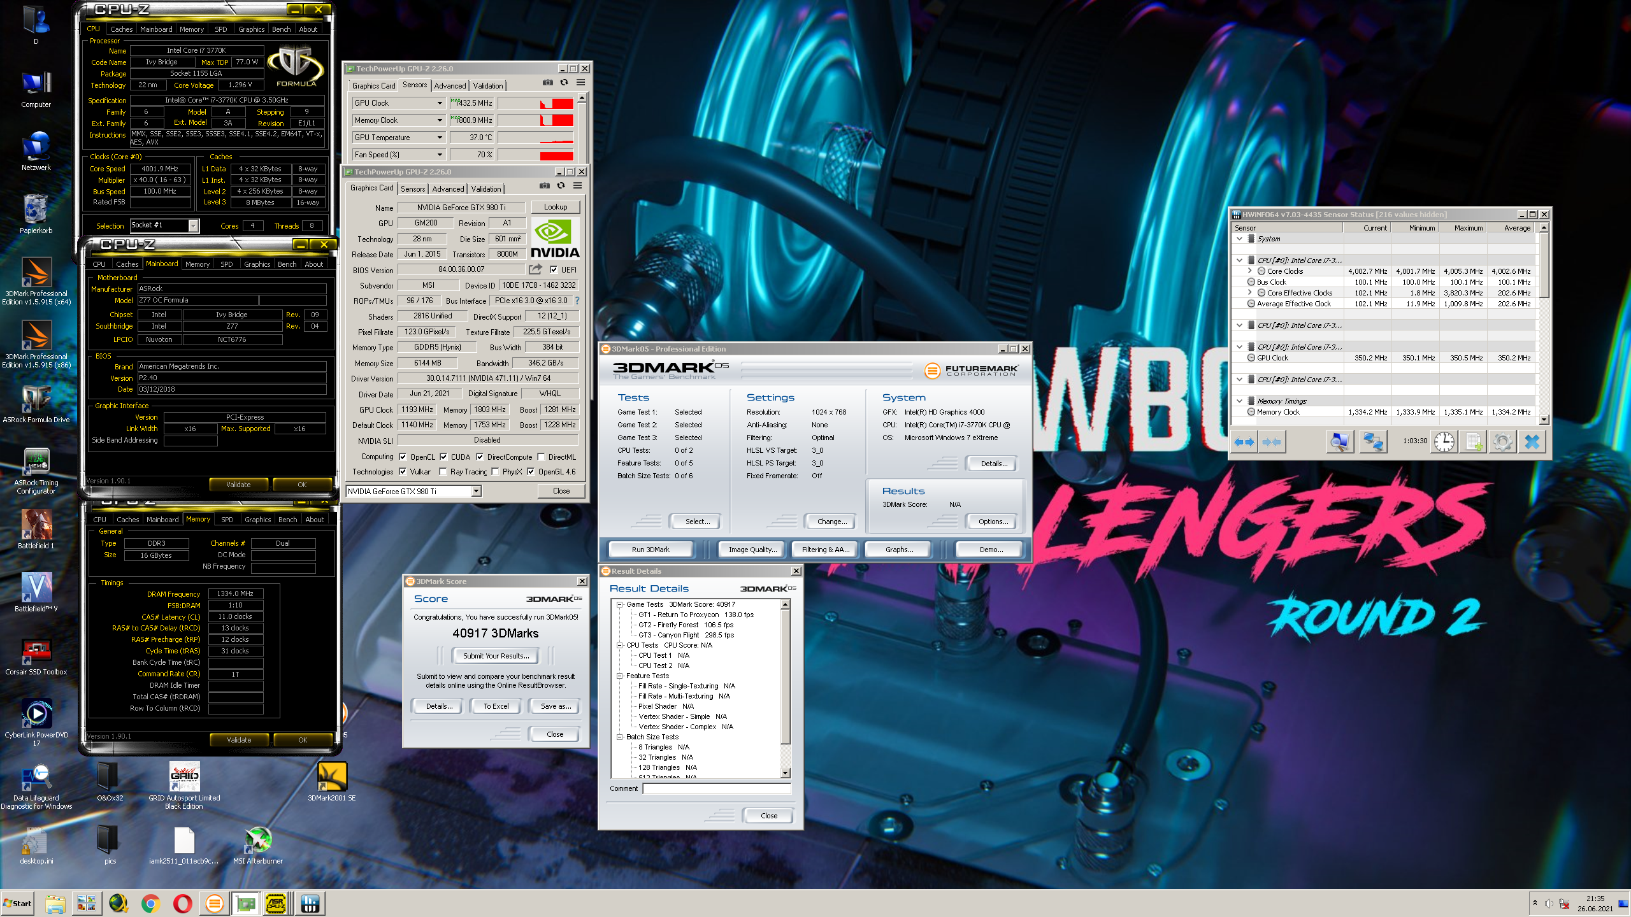Viewport: 1631px width, 917px height.
Task: Open 3DMark Professional x64 desktop icon
Action: pos(36,281)
